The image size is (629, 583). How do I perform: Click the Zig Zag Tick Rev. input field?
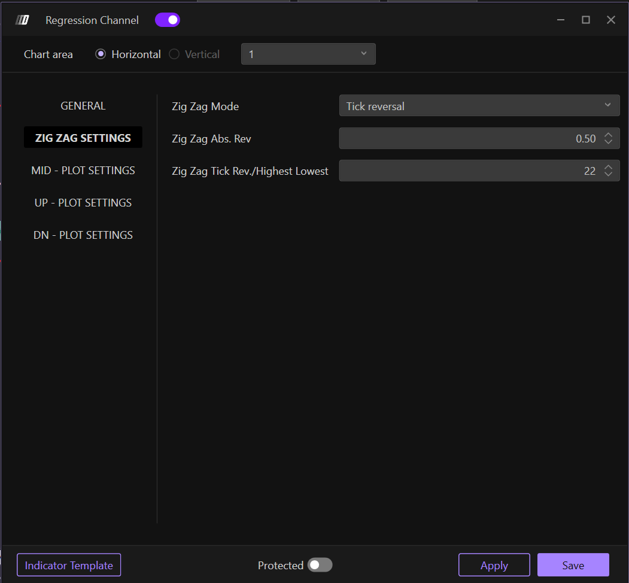(x=467, y=171)
